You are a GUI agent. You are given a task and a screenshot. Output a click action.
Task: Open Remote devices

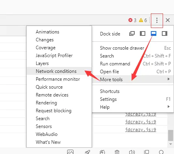point(59,95)
